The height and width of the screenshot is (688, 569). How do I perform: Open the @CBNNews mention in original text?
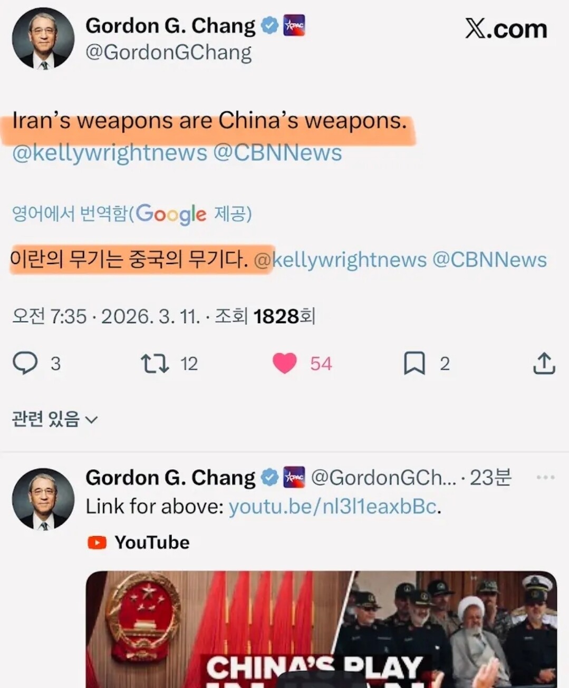277,153
